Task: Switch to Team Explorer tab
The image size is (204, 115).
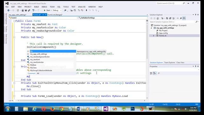Action: (x=170, y=63)
